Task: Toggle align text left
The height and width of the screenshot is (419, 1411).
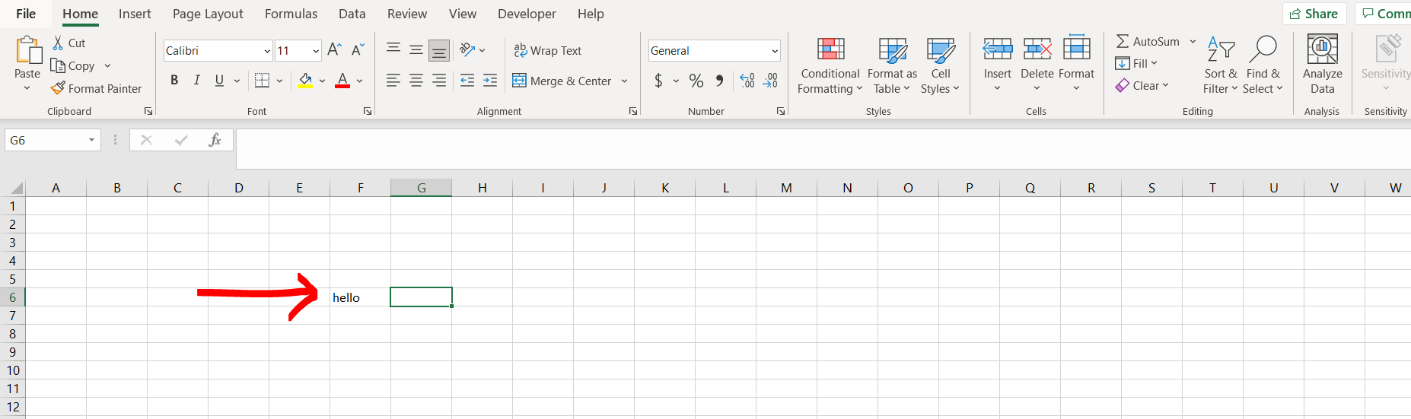Action: [x=393, y=81]
